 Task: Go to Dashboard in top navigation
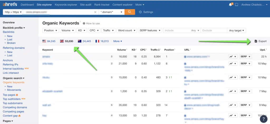(x=27, y=5)
